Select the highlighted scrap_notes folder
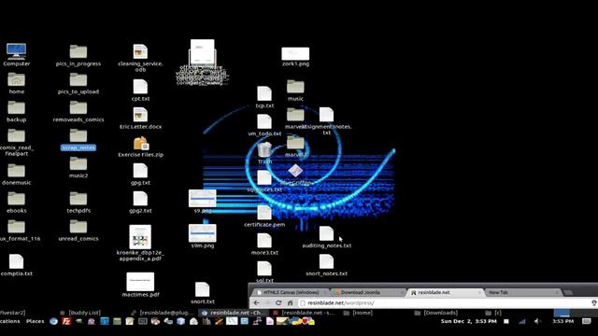598x336 pixels. (78, 135)
